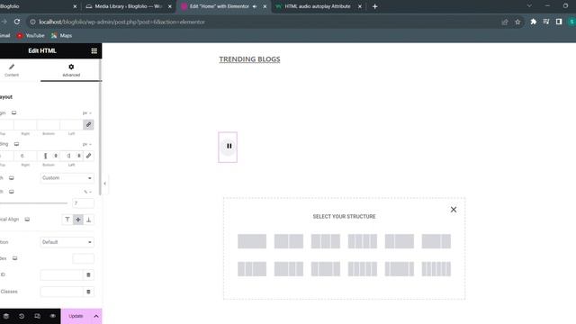576x324 pixels.
Task: Toggle the padding values link icon
Action: (88, 156)
